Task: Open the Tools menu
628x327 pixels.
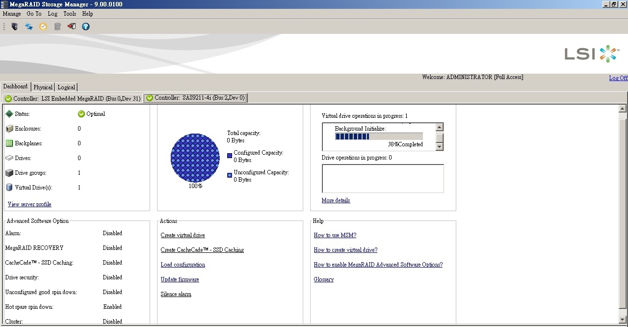Action: click(70, 14)
